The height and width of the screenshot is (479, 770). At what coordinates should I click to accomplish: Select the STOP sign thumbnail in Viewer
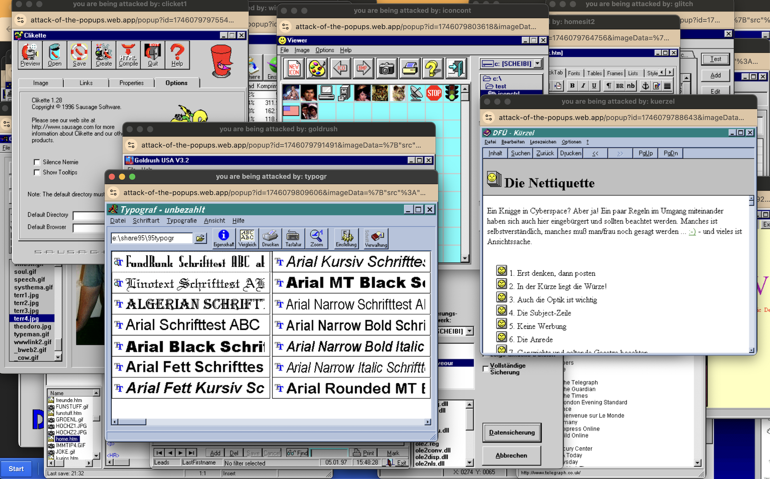click(434, 93)
